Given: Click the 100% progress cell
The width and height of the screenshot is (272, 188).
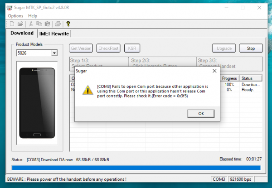Looking at the screenshot, I should [229, 85].
